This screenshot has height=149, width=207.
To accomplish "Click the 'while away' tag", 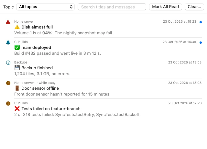I will (x=47, y=83).
